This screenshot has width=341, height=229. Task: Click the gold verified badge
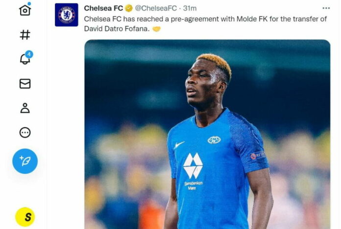point(129,8)
